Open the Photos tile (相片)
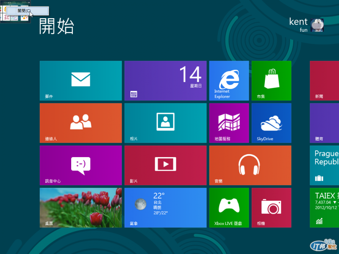Image resolution: width=339 pixels, height=254 pixels. [x=165, y=123]
